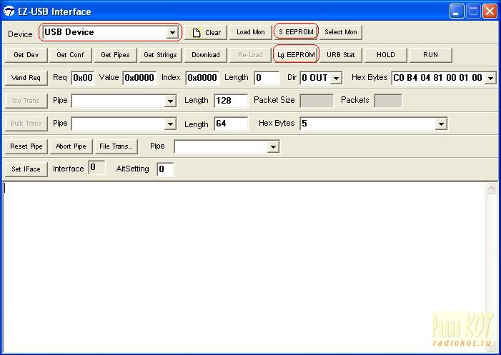Image resolution: width=501 pixels, height=355 pixels.
Task: Close the EZ-USB Interface window
Action: click(x=490, y=11)
